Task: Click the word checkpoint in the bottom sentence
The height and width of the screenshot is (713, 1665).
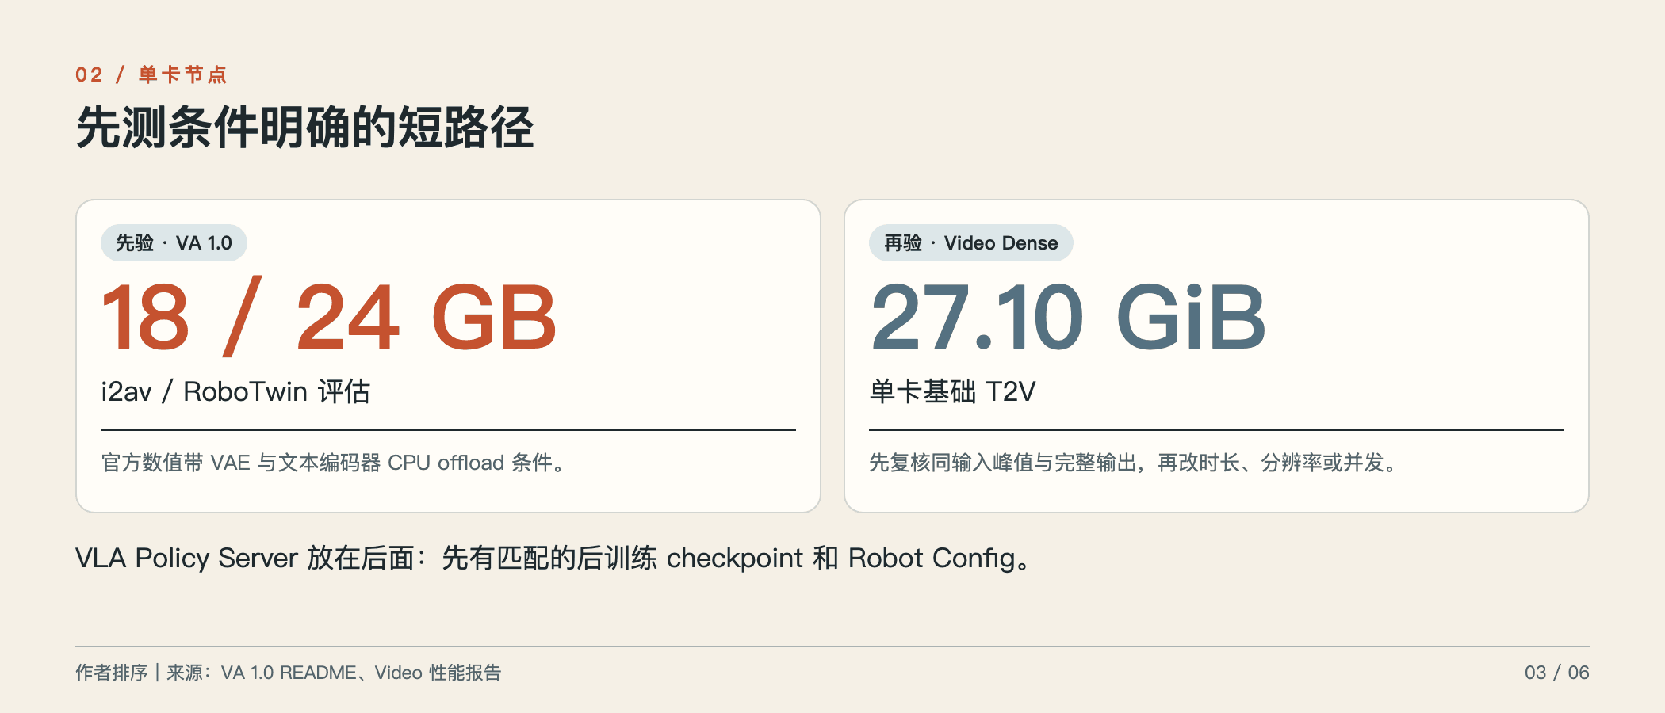Action: 735,559
